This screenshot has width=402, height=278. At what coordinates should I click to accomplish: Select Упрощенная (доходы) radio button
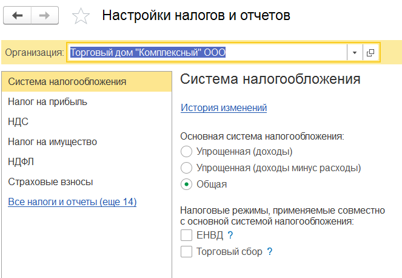186,152
